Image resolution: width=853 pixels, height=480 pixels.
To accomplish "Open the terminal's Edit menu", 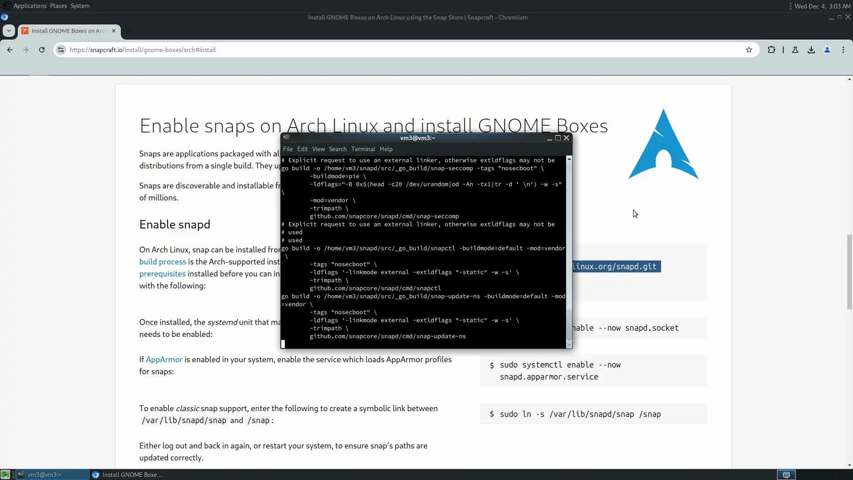I will [302, 149].
